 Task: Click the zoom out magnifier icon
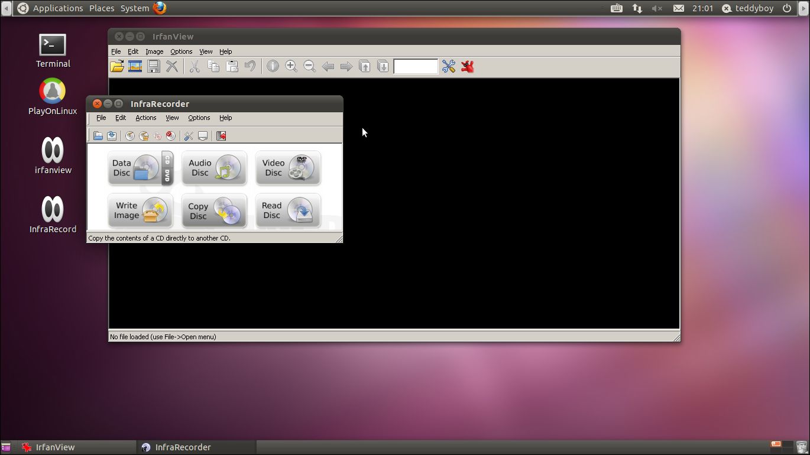[x=309, y=67]
